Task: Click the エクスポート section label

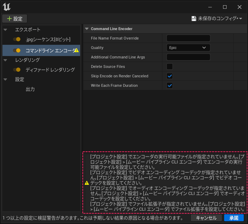Action: pos(28,30)
